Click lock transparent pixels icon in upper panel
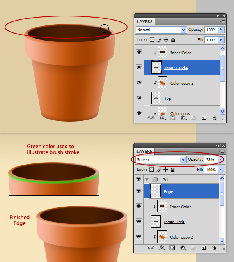Image resolution: width=234 pixels, height=262 pixels. click(x=151, y=40)
